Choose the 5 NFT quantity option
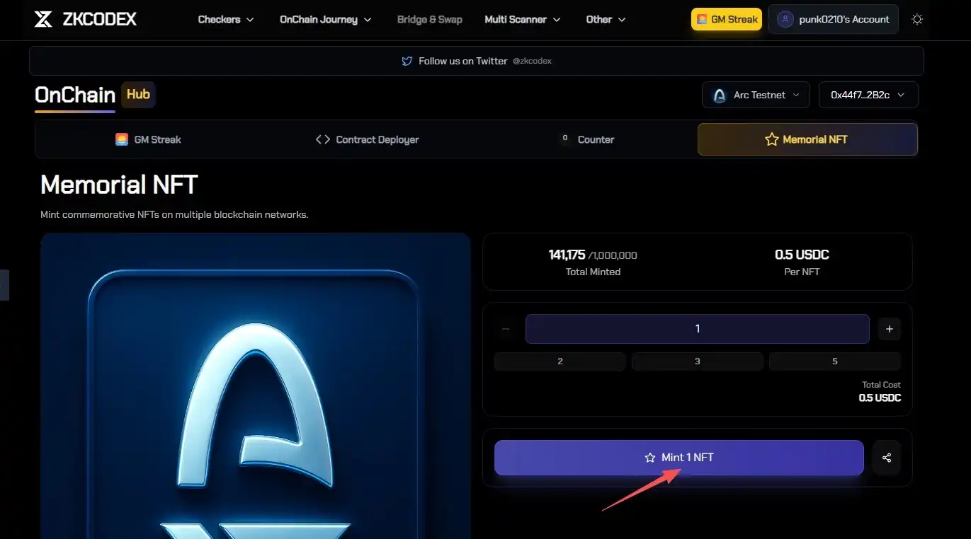 point(834,361)
